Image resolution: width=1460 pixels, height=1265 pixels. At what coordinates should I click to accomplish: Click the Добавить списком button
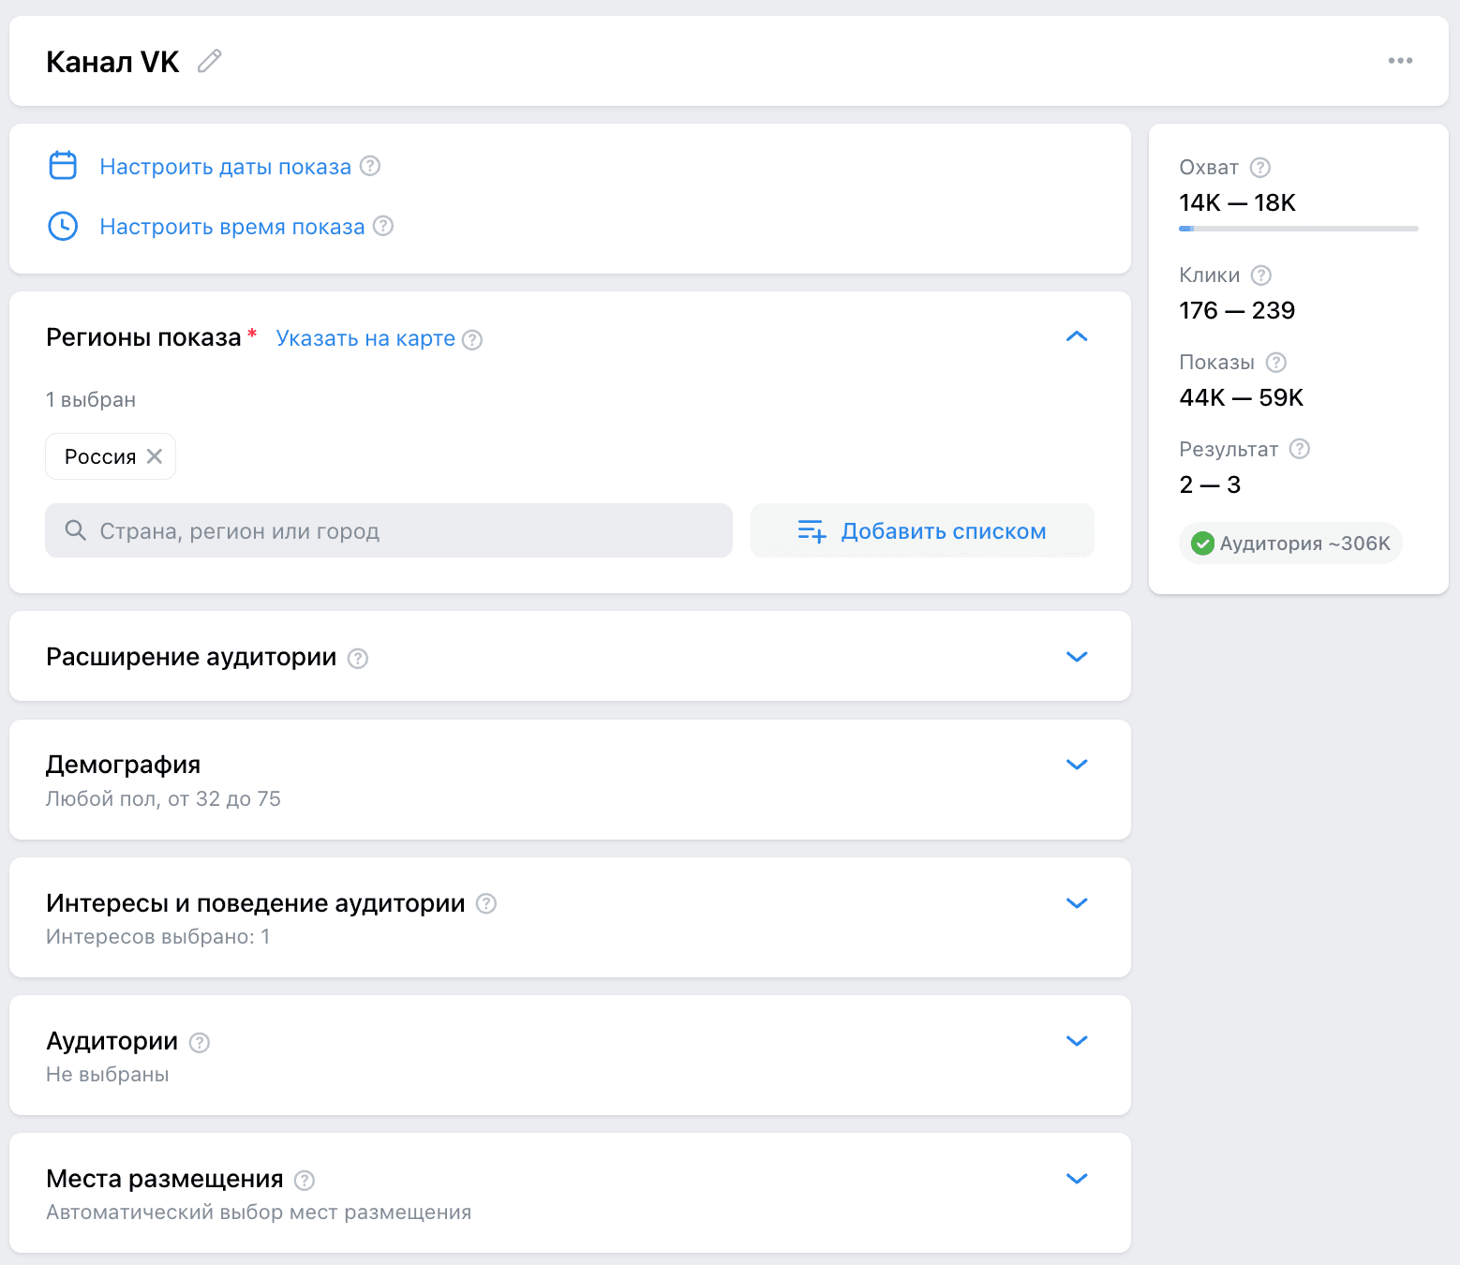tap(922, 530)
